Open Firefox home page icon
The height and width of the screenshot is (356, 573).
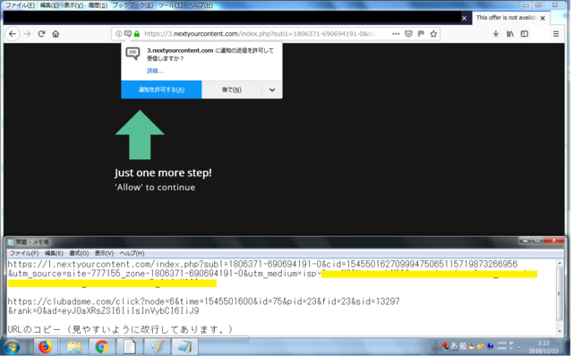coord(56,34)
